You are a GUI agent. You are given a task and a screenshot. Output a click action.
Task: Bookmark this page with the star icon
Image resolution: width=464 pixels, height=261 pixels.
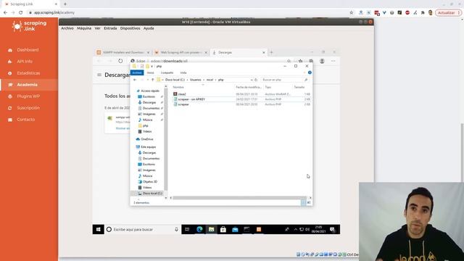coord(351,13)
